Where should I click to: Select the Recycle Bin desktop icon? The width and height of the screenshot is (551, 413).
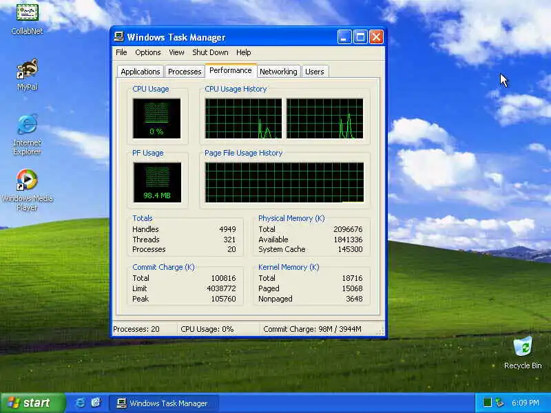(x=523, y=352)
